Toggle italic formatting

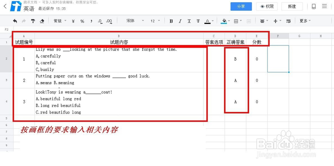coord(180,21)
